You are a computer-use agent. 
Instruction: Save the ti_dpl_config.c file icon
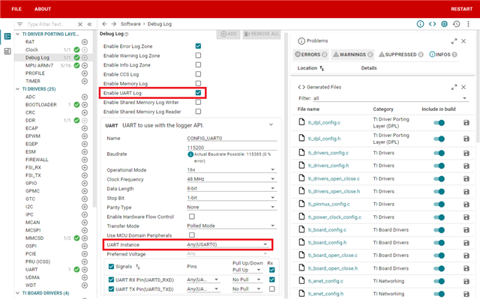pos(466,123)
